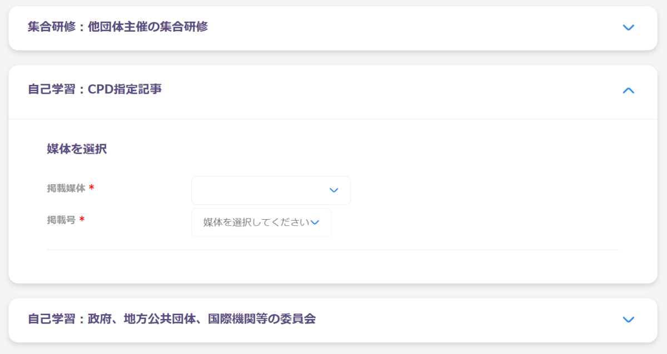Click the 掲載媒体 field label
Viewport: 667px width, 354px height.
click(66, 188)
